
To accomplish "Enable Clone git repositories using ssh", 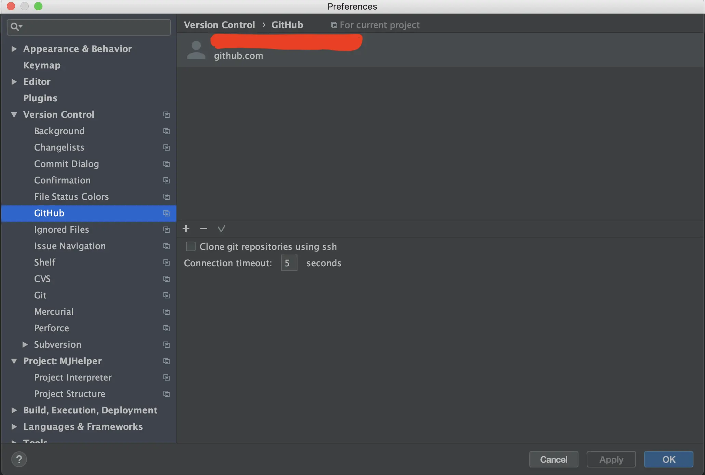I will (190, 246).
